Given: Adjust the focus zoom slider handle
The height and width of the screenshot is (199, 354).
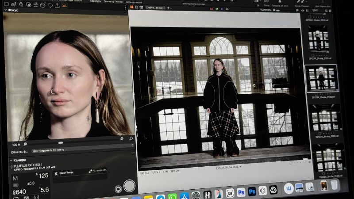Looking at the screenshot, I should (61, 143).
